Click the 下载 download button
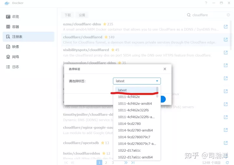 click(68, 15)
